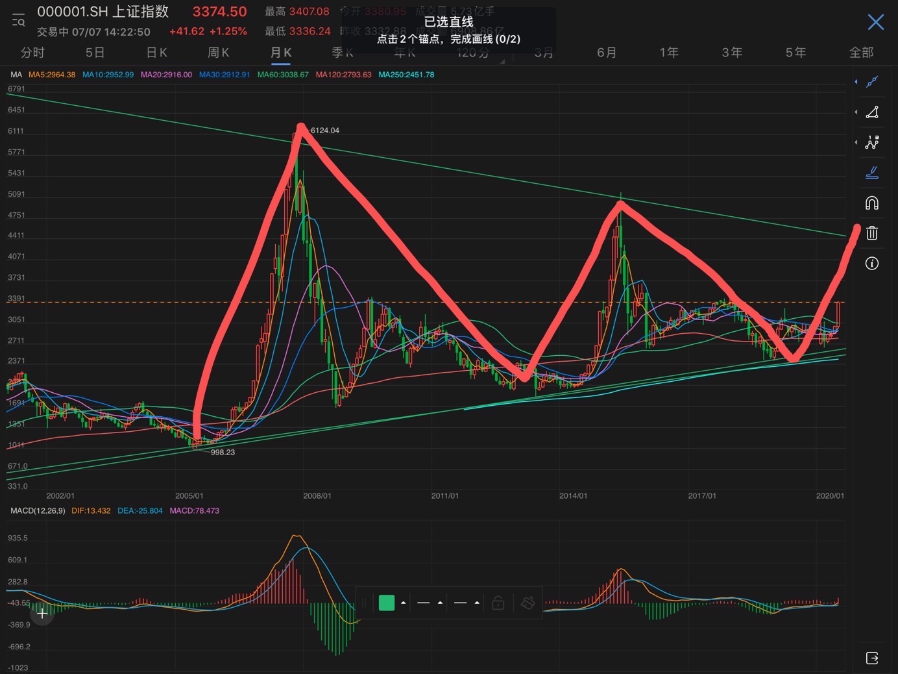Open the 120分 period dropdown

[x=474, y=53]
